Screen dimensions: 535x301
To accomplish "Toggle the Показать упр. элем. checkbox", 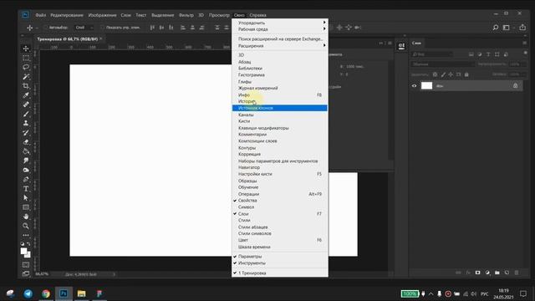I will [102, 28].
